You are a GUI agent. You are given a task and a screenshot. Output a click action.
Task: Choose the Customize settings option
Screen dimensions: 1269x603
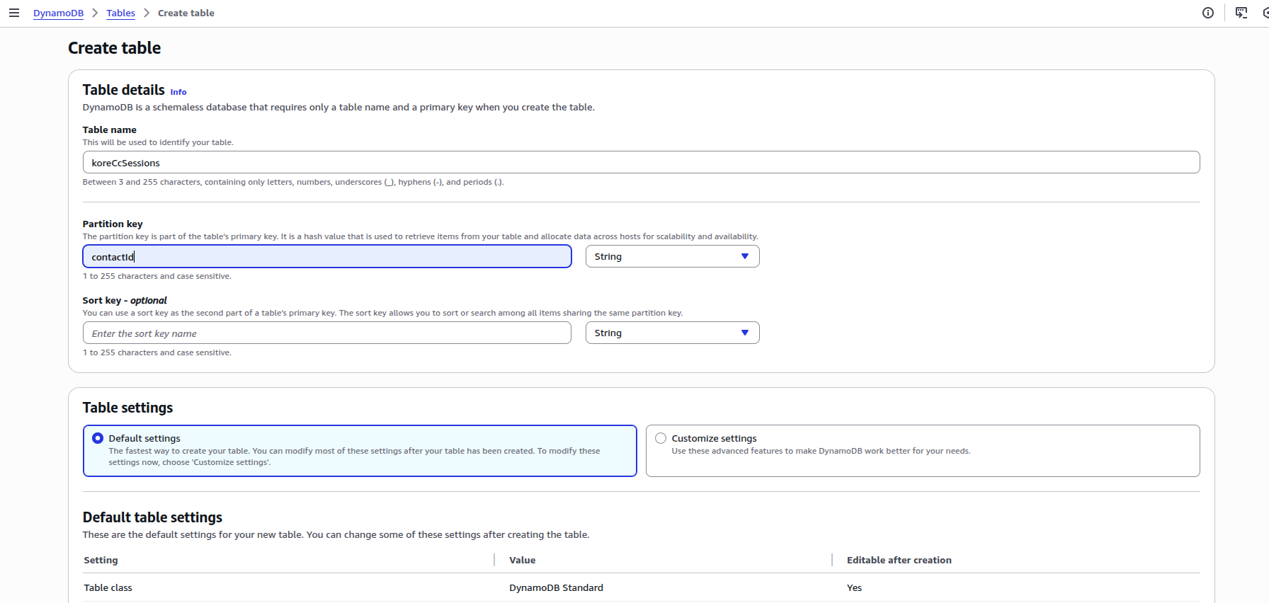pos(661,438)
